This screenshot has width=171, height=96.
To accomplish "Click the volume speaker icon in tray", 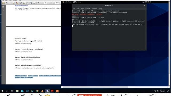I will 158,91.
